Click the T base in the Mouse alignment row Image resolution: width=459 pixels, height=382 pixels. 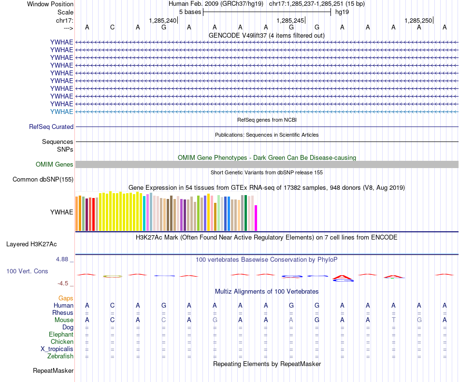393,320
